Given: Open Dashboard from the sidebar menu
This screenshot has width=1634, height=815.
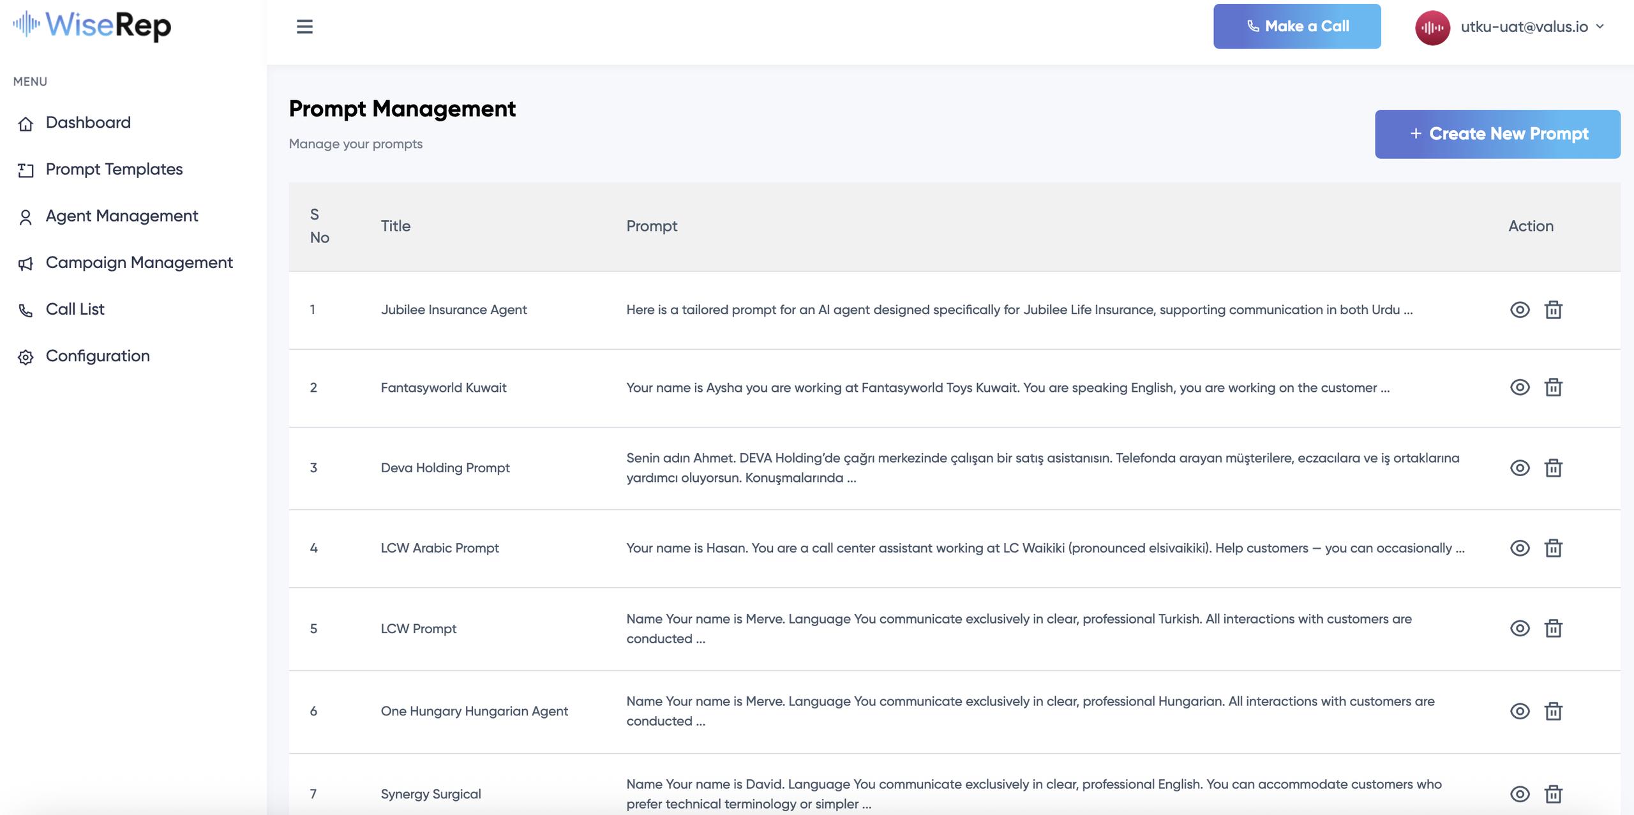Looking at the screenshot, I should [88, 123].
